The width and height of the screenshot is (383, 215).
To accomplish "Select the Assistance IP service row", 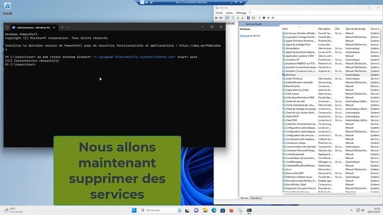I will coord(331,60).
